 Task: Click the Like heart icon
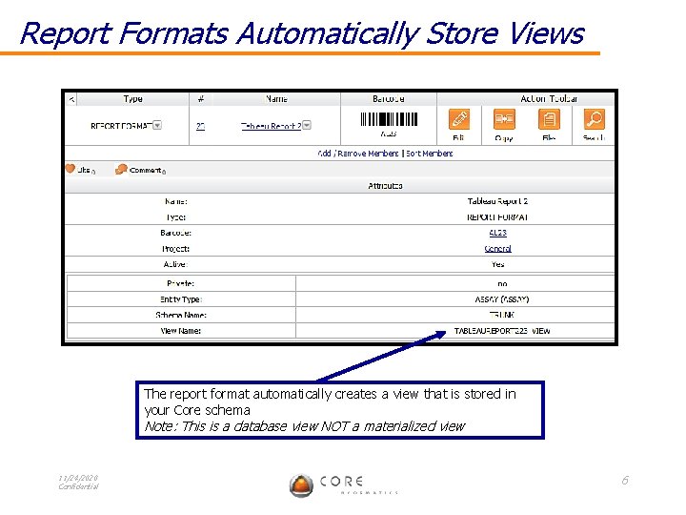(70, 169)
